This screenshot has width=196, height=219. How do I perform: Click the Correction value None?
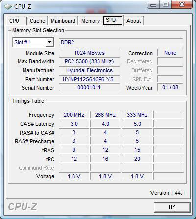(170, 53)
